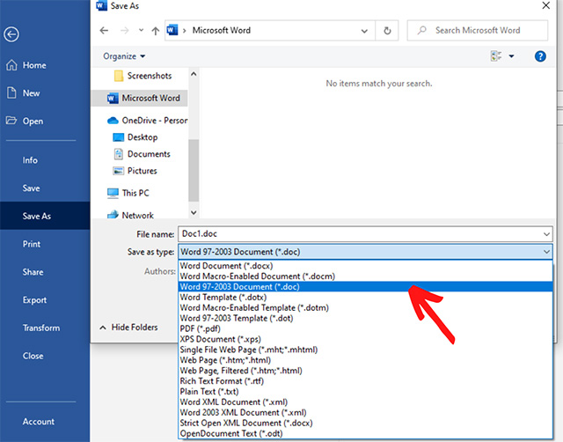The height and width of the screenshot is (442, 563).
Task: Click the change view icon
Action: pyautogui.click(x=495, y=56)
